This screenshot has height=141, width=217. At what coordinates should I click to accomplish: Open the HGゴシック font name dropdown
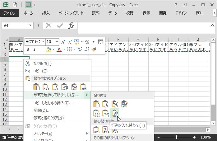click(44, 42)
